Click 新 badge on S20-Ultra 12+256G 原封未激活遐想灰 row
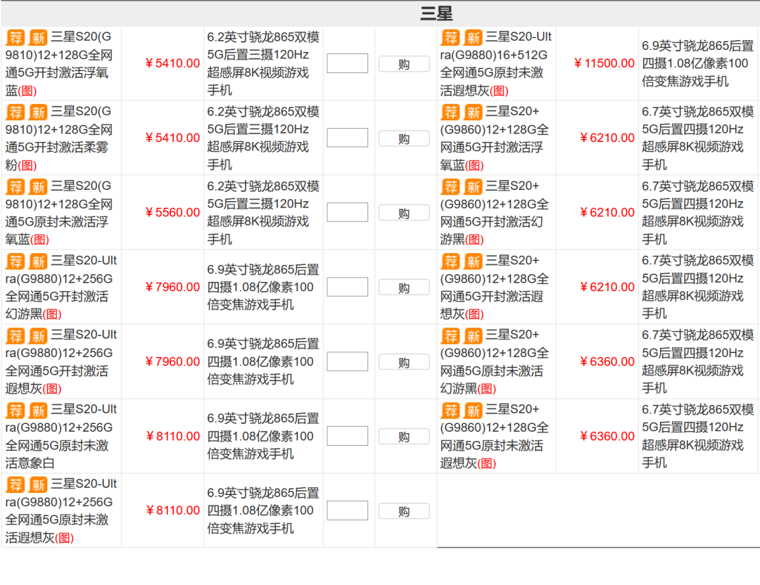760x585 pixels. coord(38,484)
